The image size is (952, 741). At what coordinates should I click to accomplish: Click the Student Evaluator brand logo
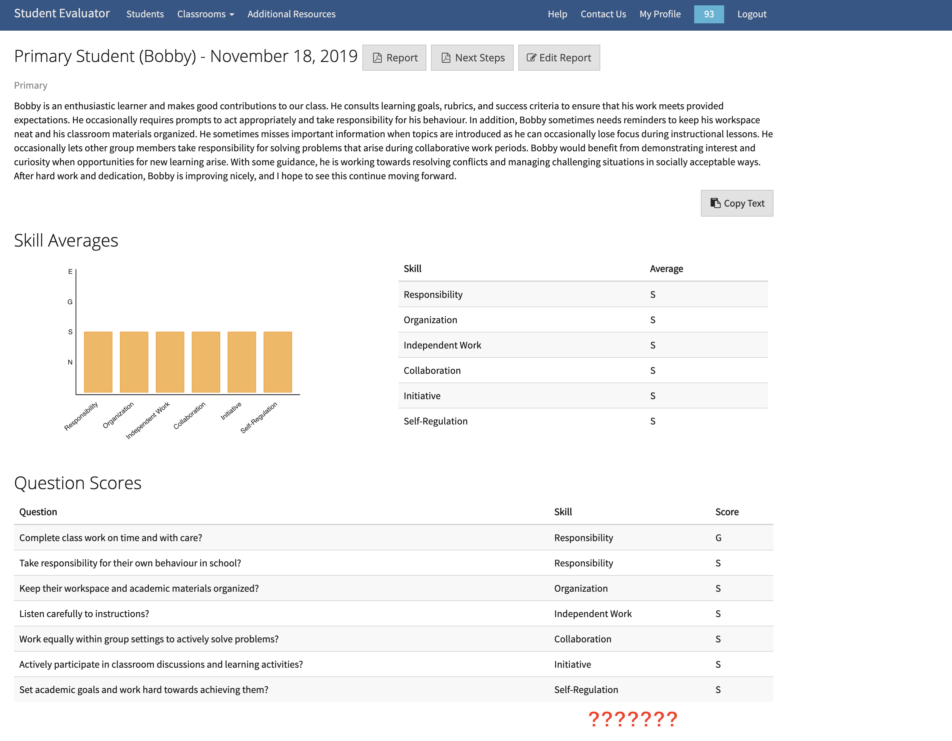tap(62, 13)
